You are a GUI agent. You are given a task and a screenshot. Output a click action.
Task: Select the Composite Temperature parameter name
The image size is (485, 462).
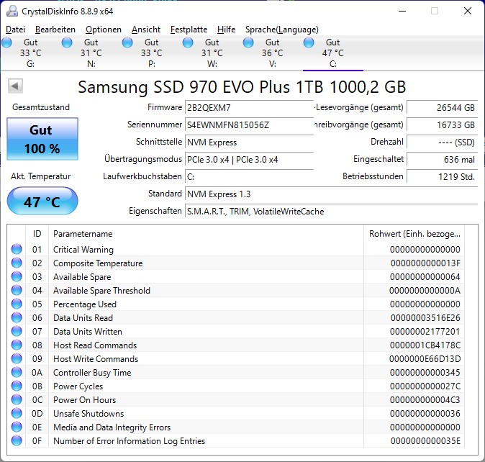coord(98,263)
